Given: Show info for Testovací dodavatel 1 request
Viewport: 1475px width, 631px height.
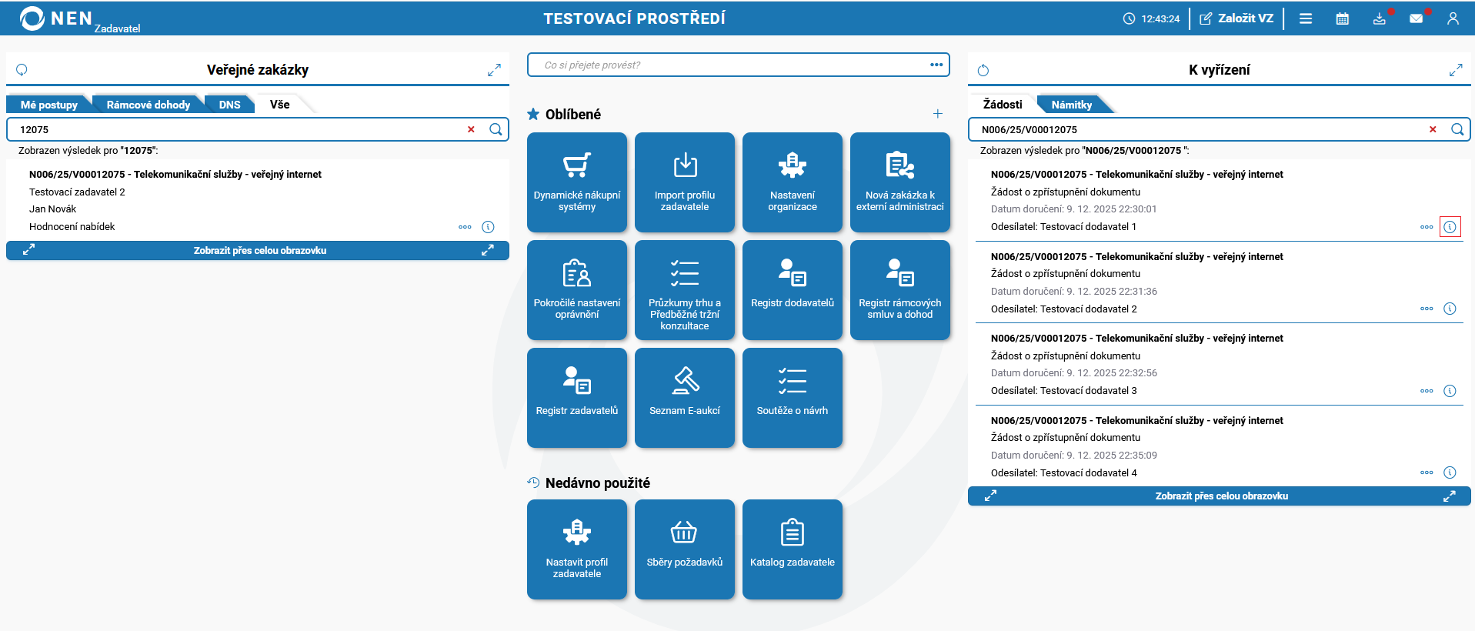Looking at the screenshot, I should tap(1450, 227).
